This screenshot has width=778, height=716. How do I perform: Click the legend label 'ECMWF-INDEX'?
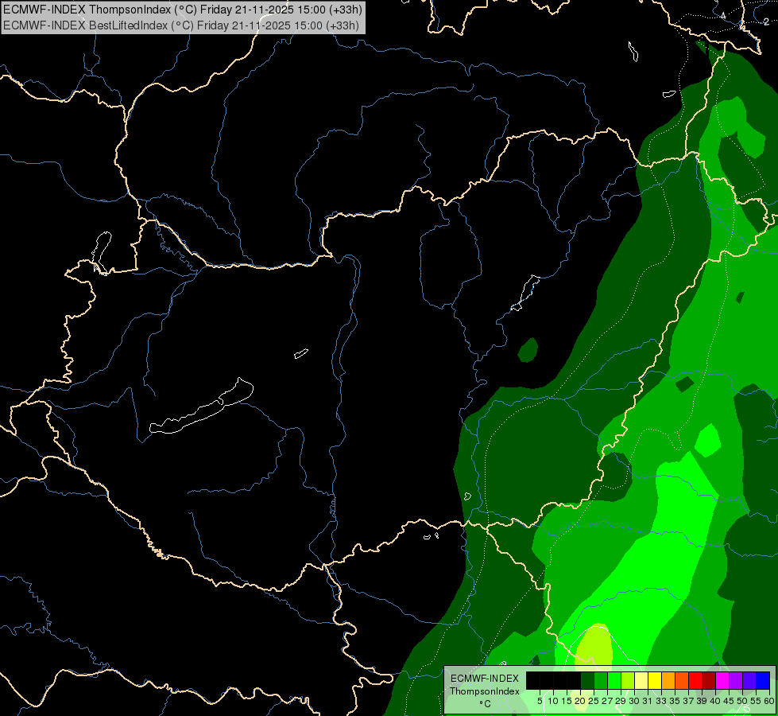(484, 679)
